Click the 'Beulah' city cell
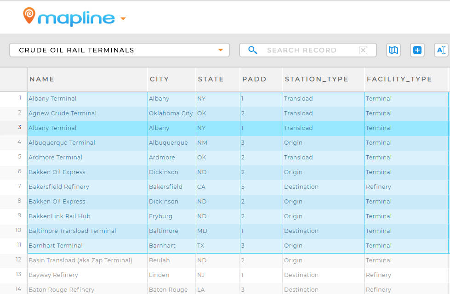 click(171, 260)
